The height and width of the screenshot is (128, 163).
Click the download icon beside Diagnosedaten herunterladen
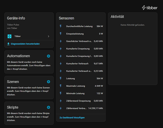click(8, 44)
